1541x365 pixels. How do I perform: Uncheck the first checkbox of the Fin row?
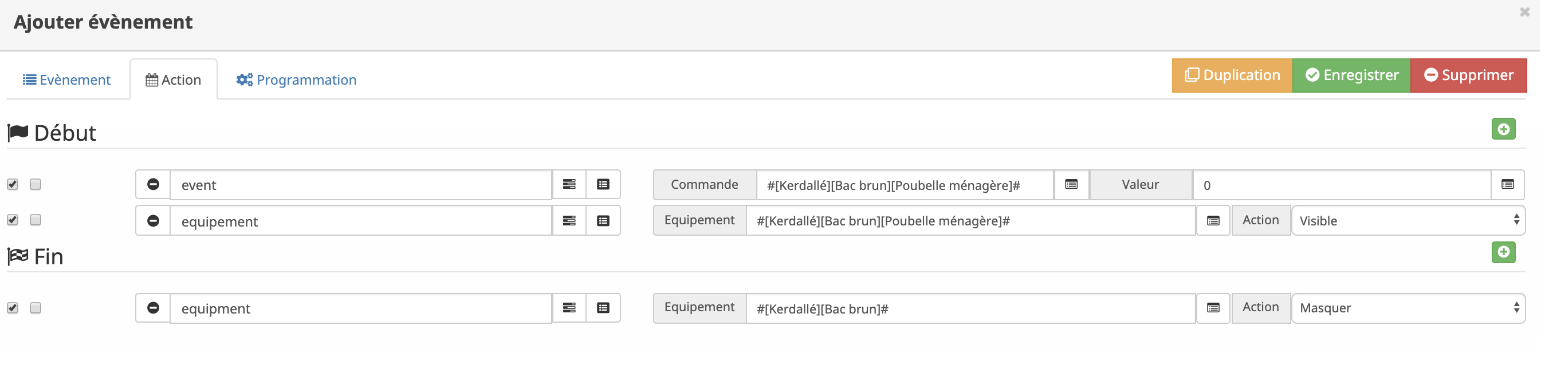(x=13, y=308)
